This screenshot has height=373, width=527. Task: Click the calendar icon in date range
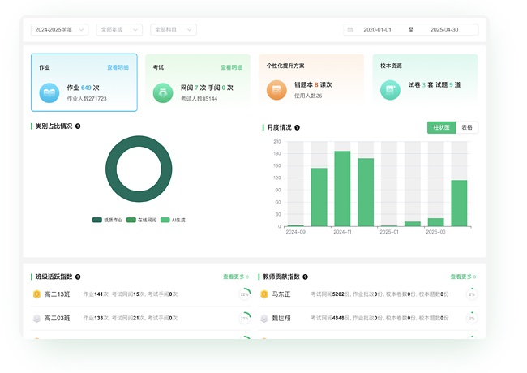(350, 30)
